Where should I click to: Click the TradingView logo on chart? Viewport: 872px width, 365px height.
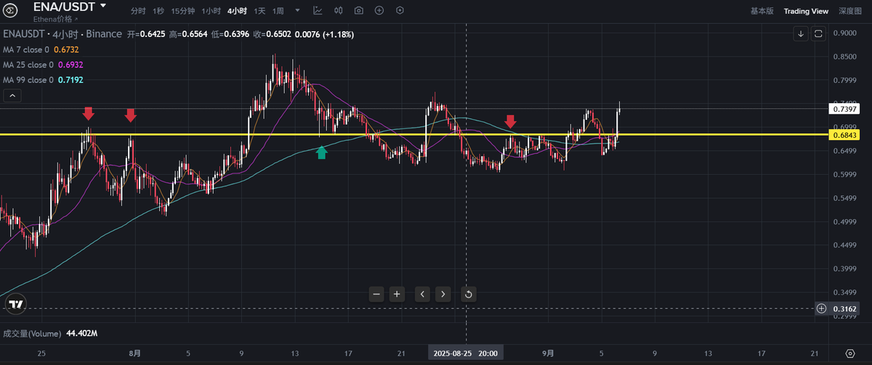click(x=17, y=305)
